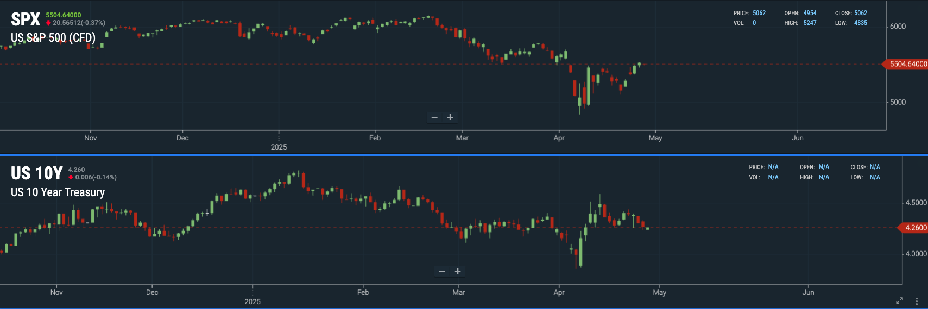Click the May label on US 10Y time axis
Viewport: 928px width, 309px height.
(x=660, y=292)
